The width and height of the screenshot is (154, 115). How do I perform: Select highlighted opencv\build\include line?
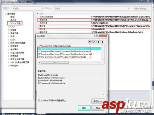pyautogui.click(x=70, y=48)
